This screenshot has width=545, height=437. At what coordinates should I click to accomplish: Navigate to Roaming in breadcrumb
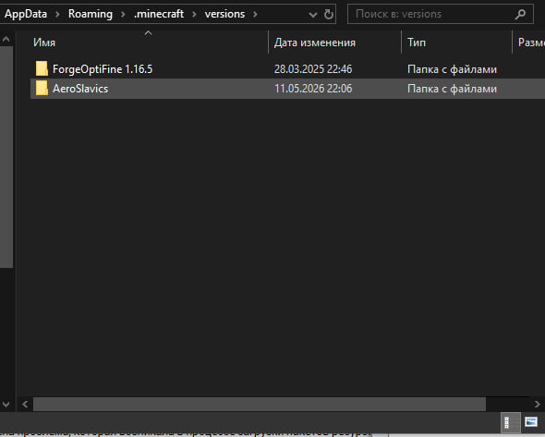click(x=91, y=14)
